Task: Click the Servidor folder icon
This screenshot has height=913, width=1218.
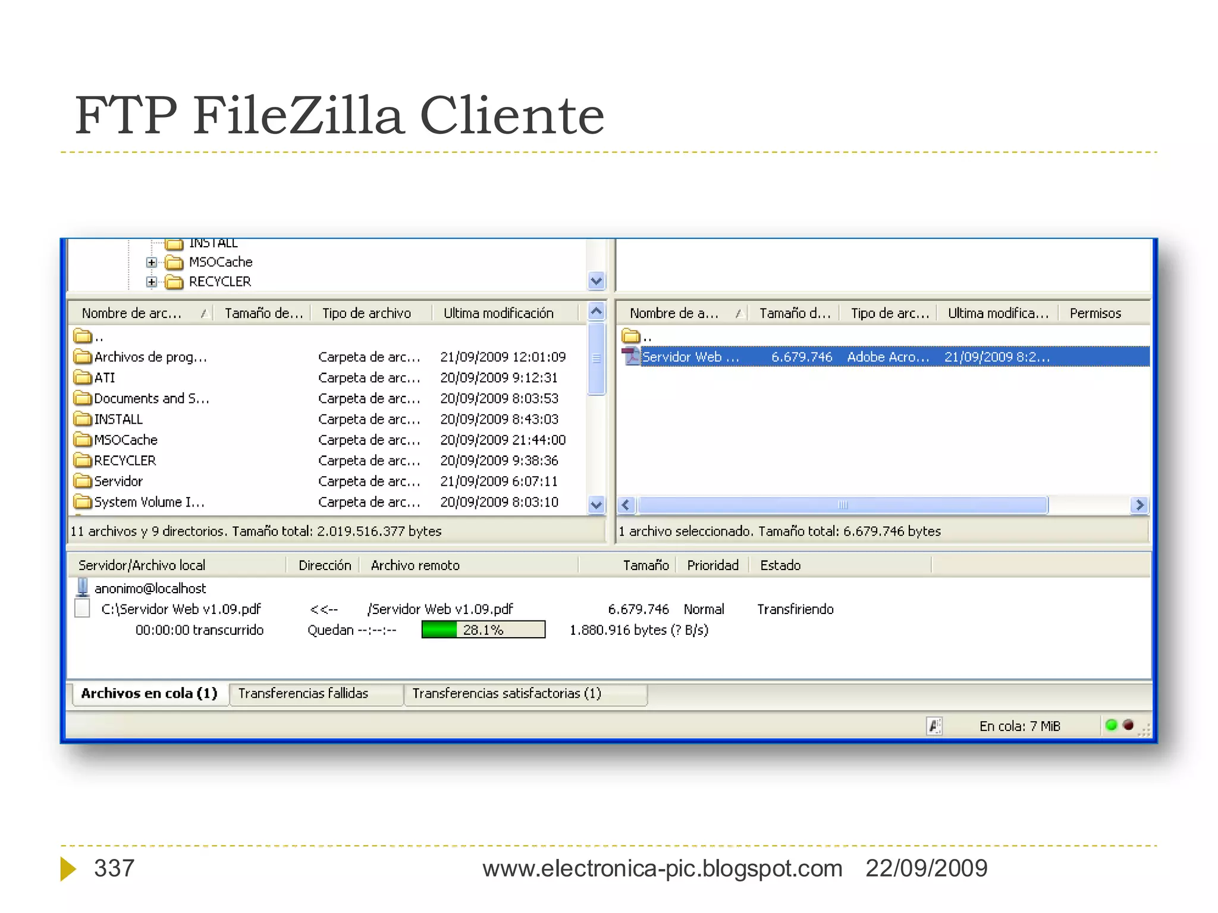Action: [x=83, y=481]
